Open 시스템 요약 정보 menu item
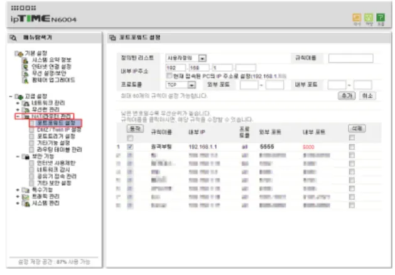Screen dimensions: 395x275 point(51,60)
